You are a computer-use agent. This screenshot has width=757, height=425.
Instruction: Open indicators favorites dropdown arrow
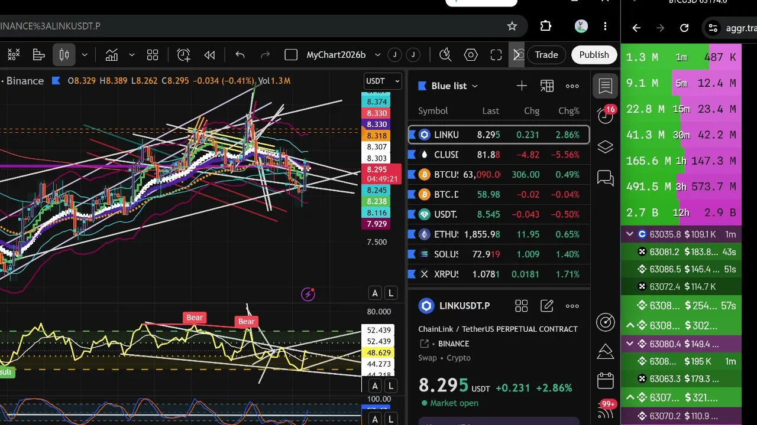coord(132,55)
